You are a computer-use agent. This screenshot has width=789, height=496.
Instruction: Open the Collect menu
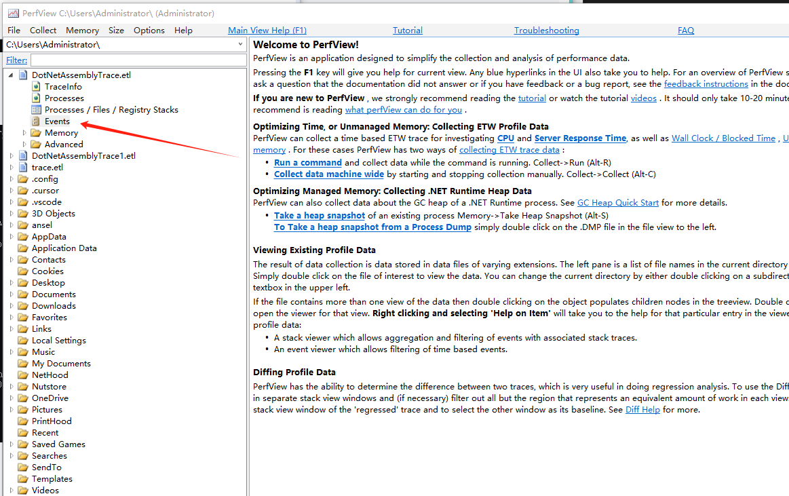(43, 30)
